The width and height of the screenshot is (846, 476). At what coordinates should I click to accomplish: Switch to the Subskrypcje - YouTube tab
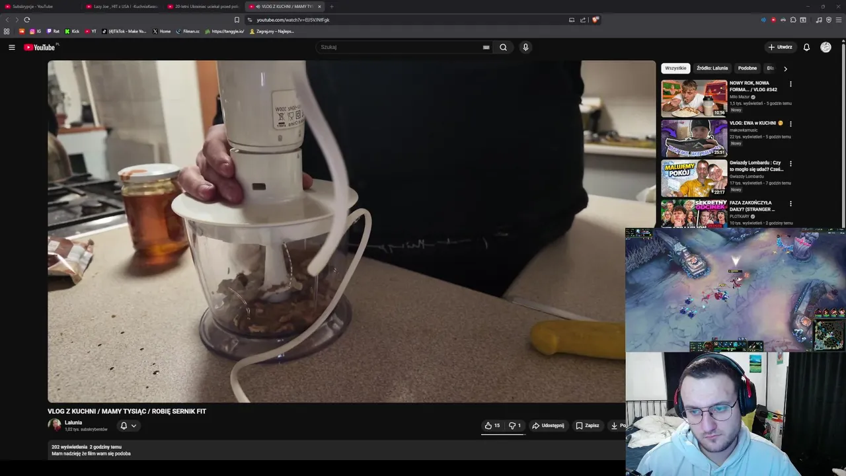click(40, 7)
